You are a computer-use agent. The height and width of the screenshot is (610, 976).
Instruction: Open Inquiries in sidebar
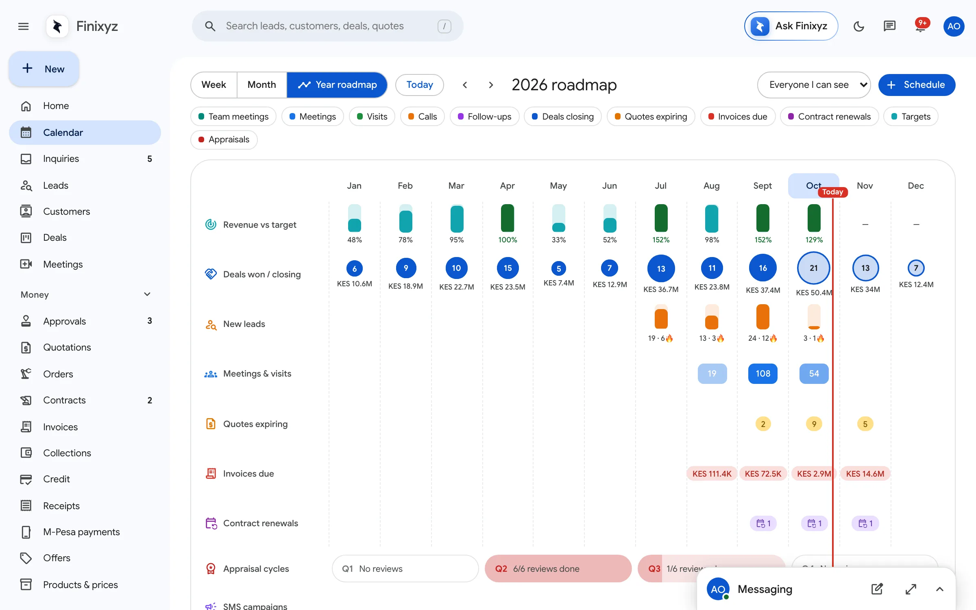pyautogui.click(x=85, y=159)
